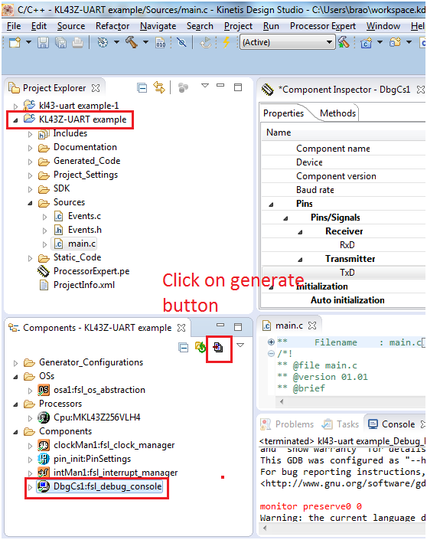Viewport: 427px width, 540px height.
Task: Open Project Explorer view menu triangle
Action: click(205, 86)
